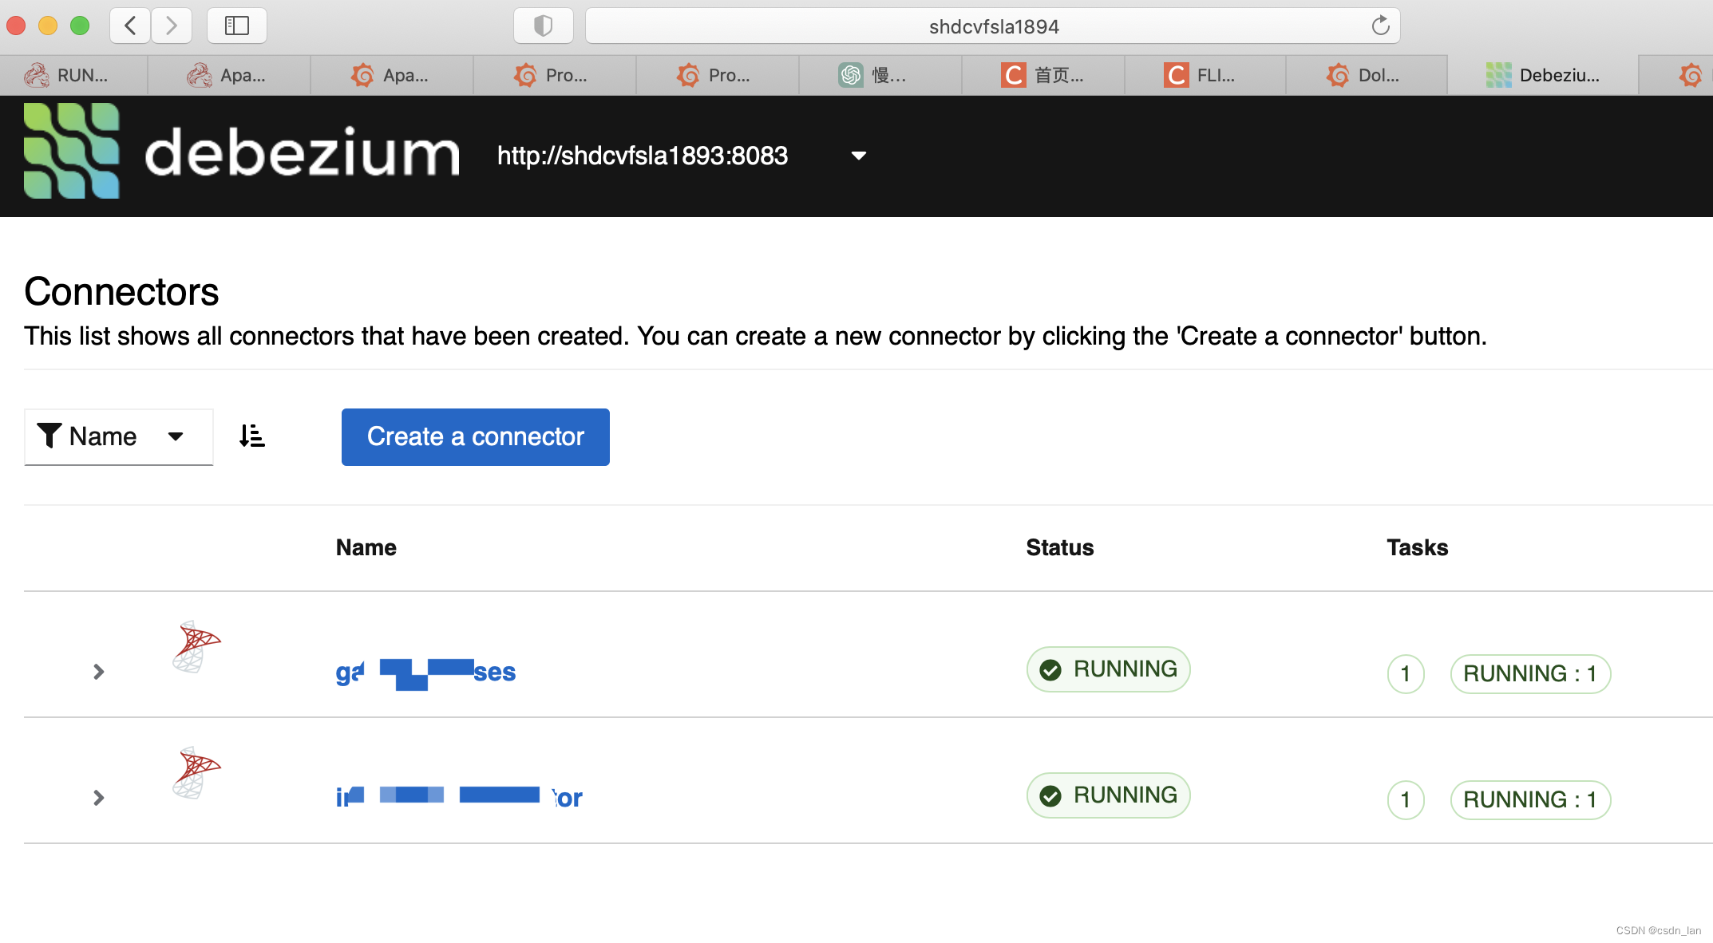Switch to the Dol... tab
Viewport: 1713px width, 943px height.
click(x=1367, y=75)
